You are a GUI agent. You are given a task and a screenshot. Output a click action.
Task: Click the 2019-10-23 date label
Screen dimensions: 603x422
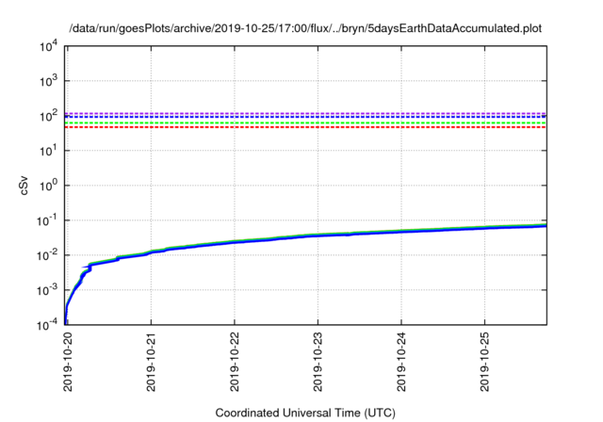[x=318, y=362]
